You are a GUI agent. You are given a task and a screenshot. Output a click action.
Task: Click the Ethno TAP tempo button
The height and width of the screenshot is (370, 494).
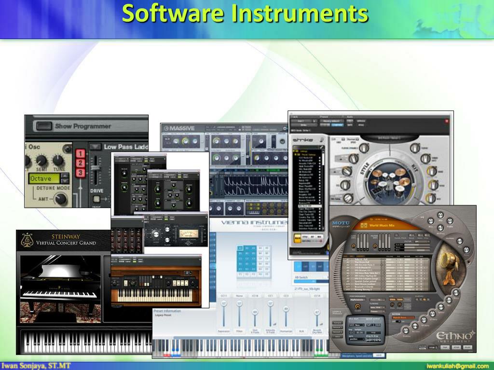(444, 347)
